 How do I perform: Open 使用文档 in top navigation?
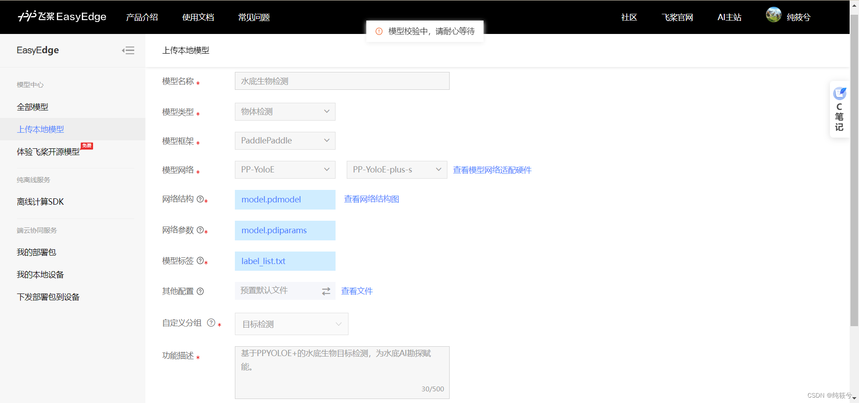pyautogui.click(x=198, y=17)
